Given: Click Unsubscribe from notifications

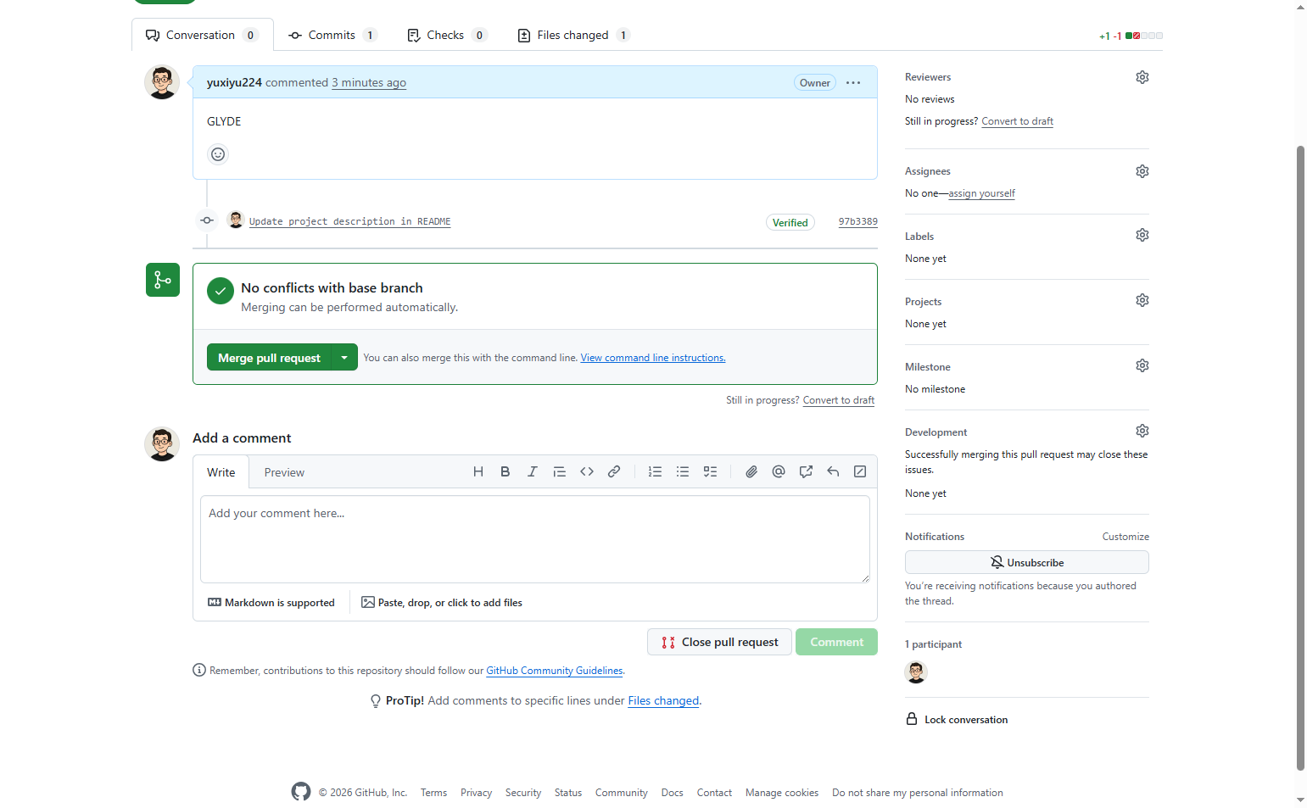Looking at the screenshot, I should click(x=1026, y=562).
